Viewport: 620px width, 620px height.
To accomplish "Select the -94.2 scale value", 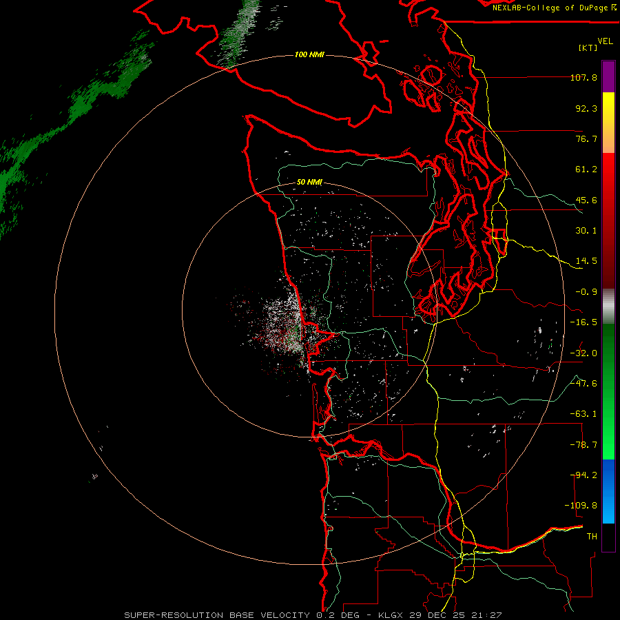I will pyautogui.click(x=583, y=475).
